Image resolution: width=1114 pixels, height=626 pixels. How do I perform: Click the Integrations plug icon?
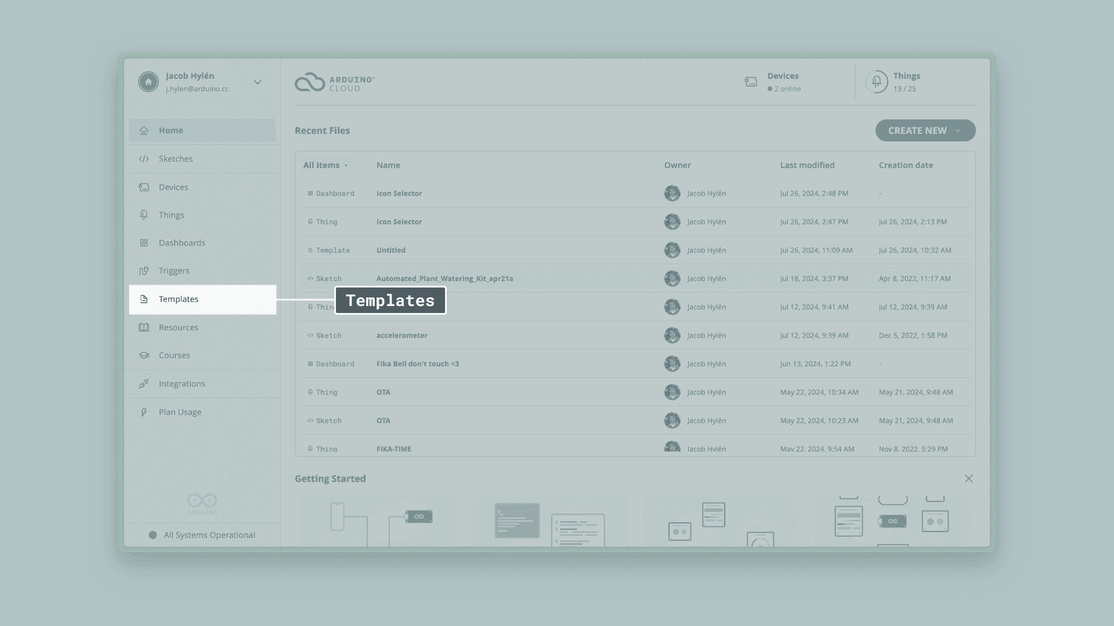[144, 383]
